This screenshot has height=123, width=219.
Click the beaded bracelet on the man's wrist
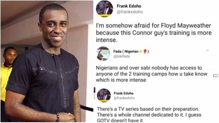click(x=58, y=117)
